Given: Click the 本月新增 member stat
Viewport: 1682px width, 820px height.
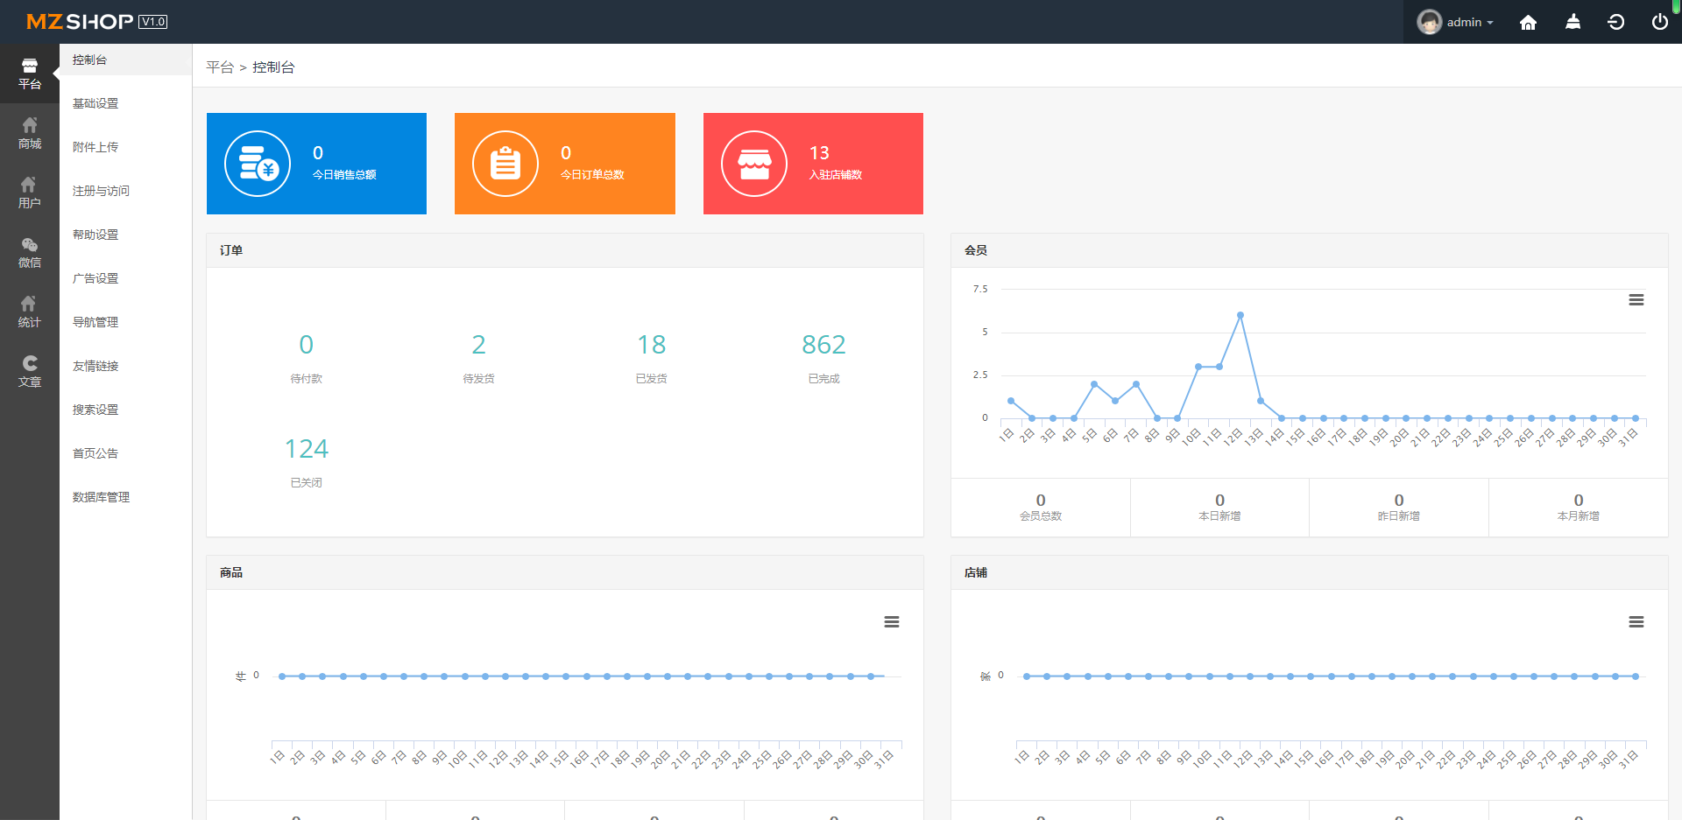Looking at the screenshot, I should 1578,507.
